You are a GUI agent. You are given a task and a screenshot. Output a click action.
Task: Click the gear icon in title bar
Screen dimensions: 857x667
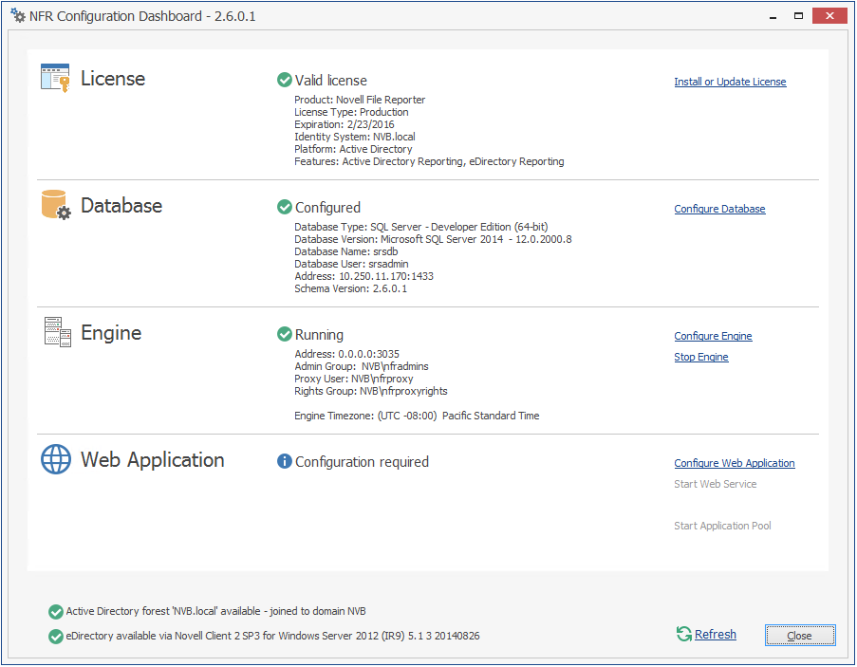pos(17,16)
